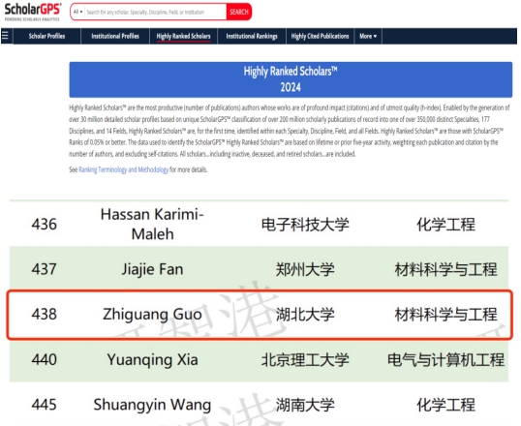This screenshot has width=521, height=426.
Task: Click 湖北大学 institution cell
Action: click(x=305, y=315)
